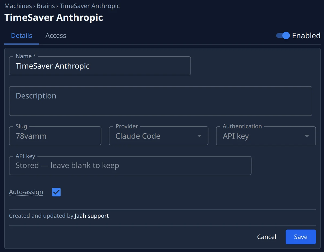Click the TimeSaver Anthropic breadcrumb text

click(x=90, y=6)
